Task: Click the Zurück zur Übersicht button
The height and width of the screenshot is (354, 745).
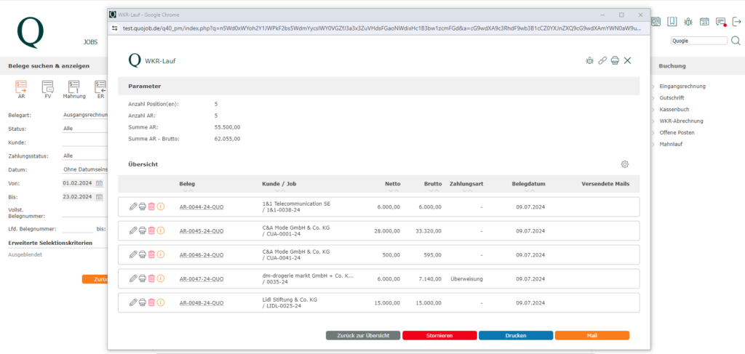Action: click(x=363, y=336)
